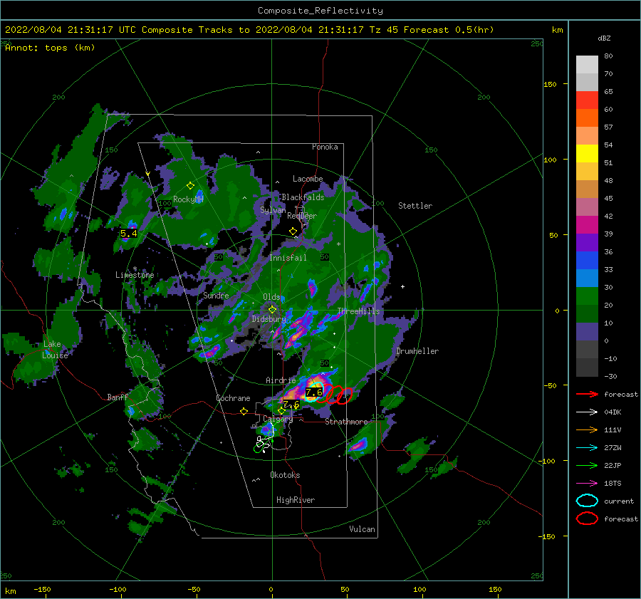This screenshot has height=599, width=641.
Task: Select the Banff label
Action: (118, 397)
